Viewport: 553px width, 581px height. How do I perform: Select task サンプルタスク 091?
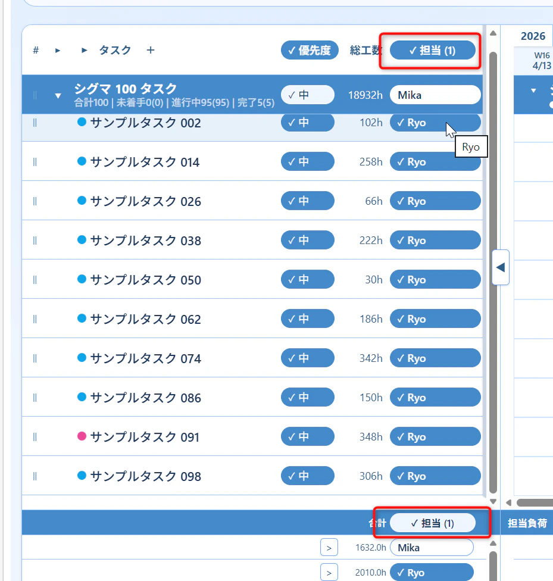tap(145, 437)
